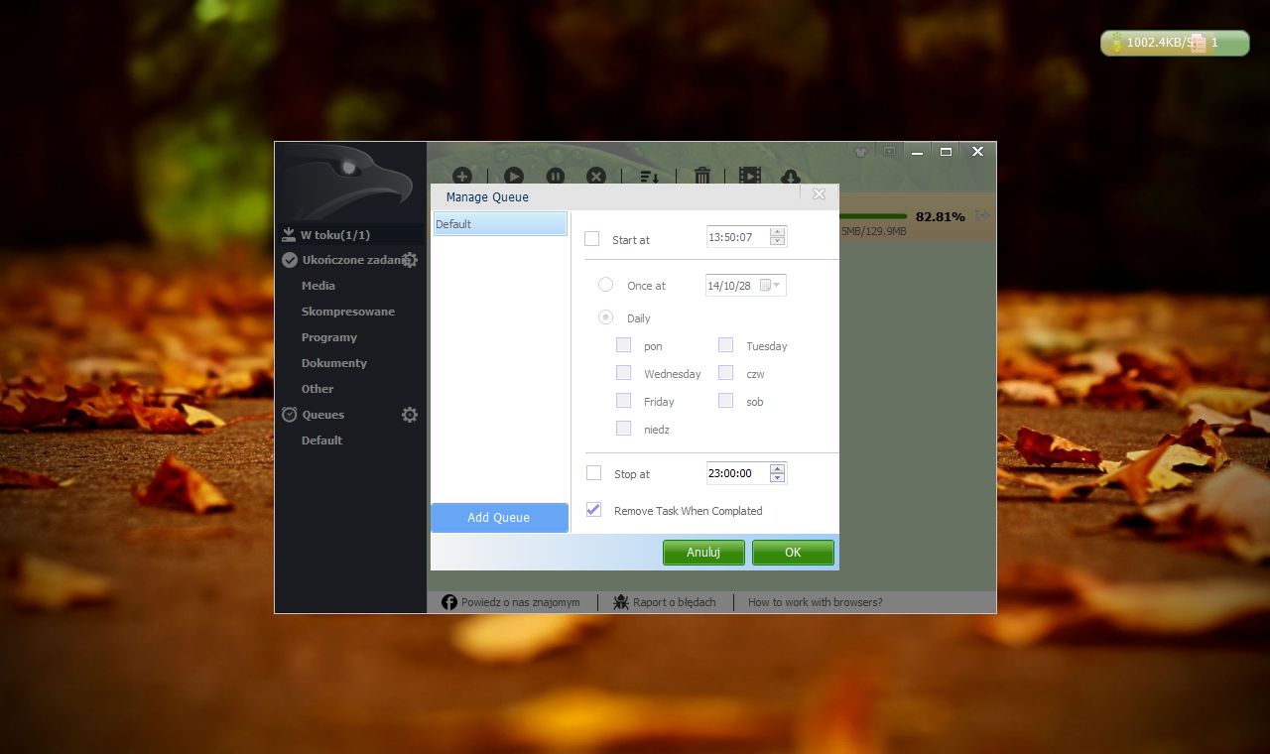The width and height of the screenshot is (1270, 754).
Task: Click the start download play icon
Action: coord(513,177)
